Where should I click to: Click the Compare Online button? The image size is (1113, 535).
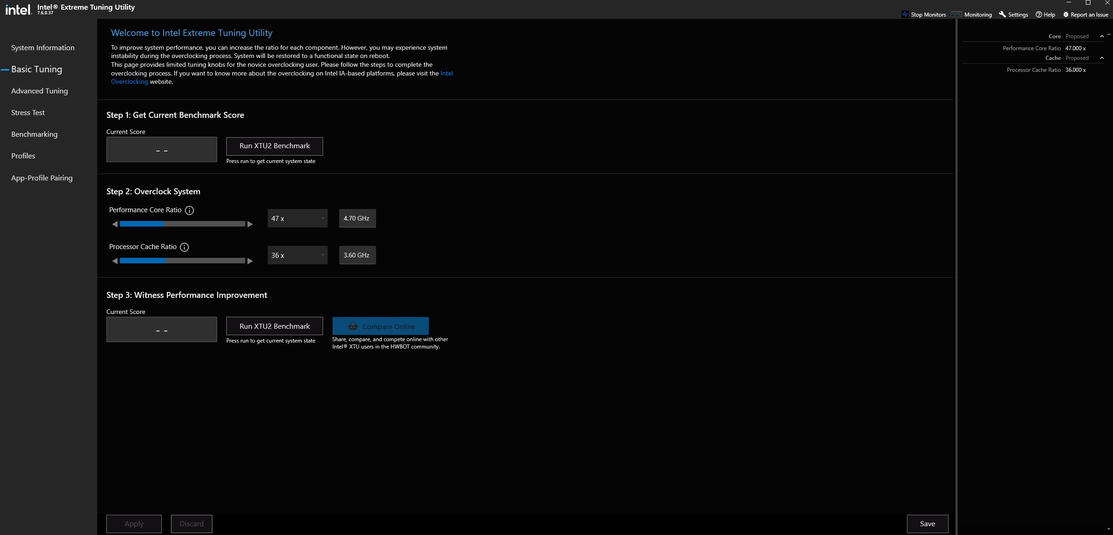click(381, 326)
